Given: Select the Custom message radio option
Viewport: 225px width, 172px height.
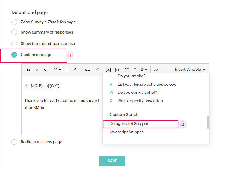Looking at the screenshot, I should [x=14, y=55].
